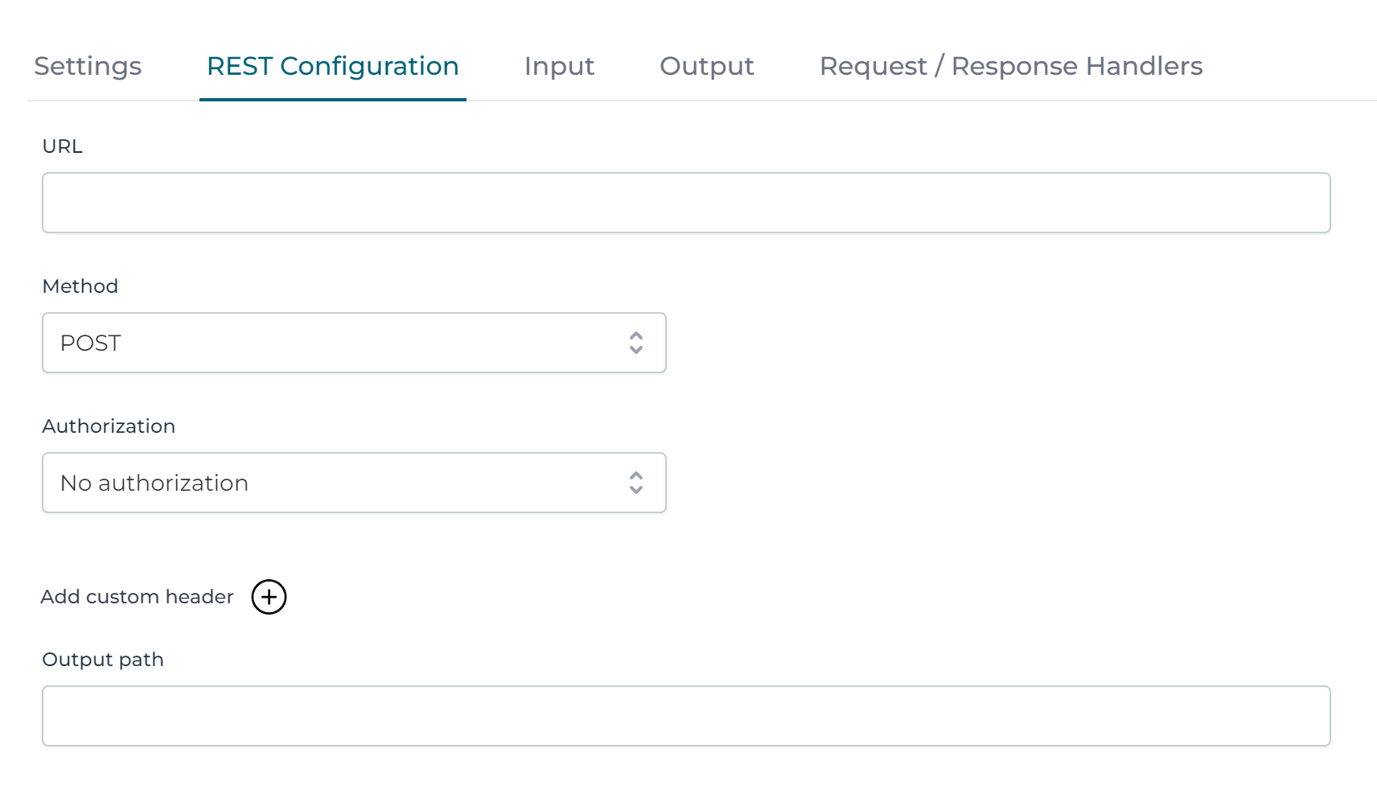
Task: Click the Method field label
Action: tap(80, 286)
